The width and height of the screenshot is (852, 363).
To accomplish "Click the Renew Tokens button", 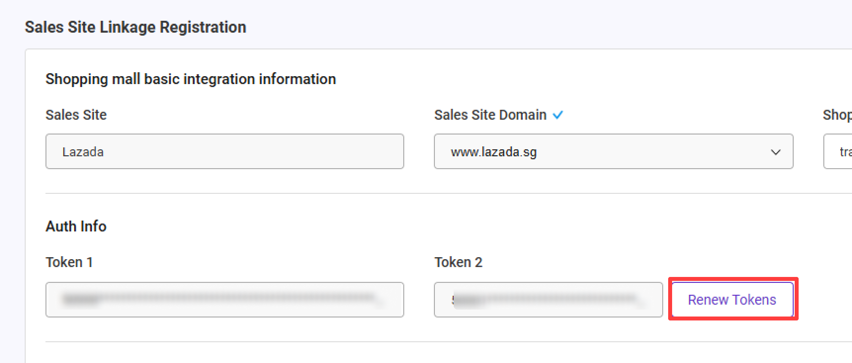I will tap(732, 300).
